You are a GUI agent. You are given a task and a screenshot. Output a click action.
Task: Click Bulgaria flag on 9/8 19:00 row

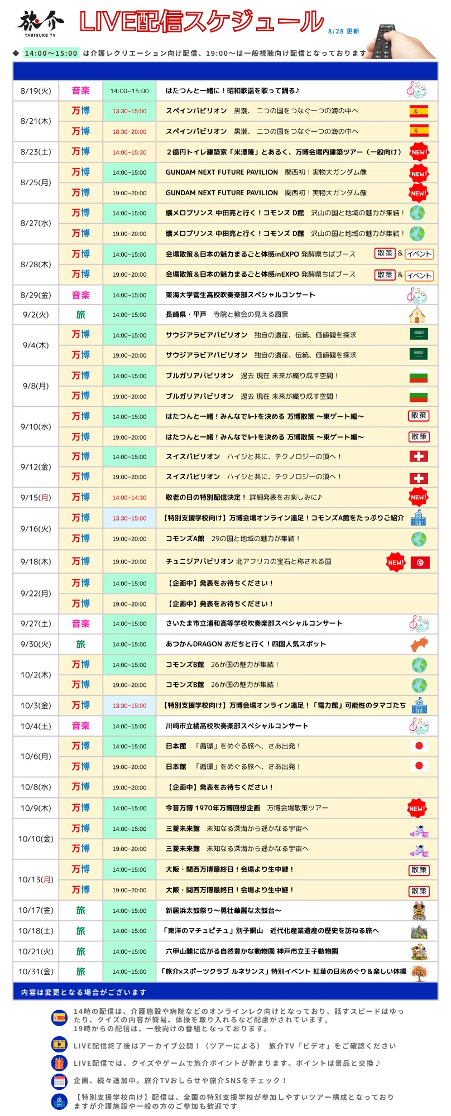pyautogui.click(x=419, y=397)
